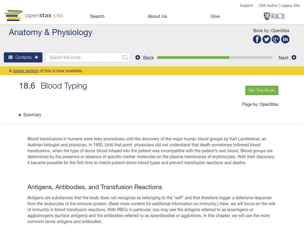The width and height of the screenshot is (304, 226).
Task: Share the book on Twitter
Action: [266, 39]
